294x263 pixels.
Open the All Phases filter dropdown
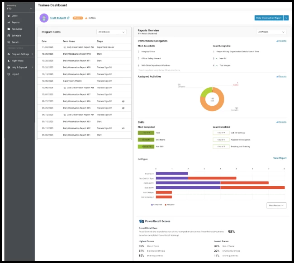(x=271, y=32)
